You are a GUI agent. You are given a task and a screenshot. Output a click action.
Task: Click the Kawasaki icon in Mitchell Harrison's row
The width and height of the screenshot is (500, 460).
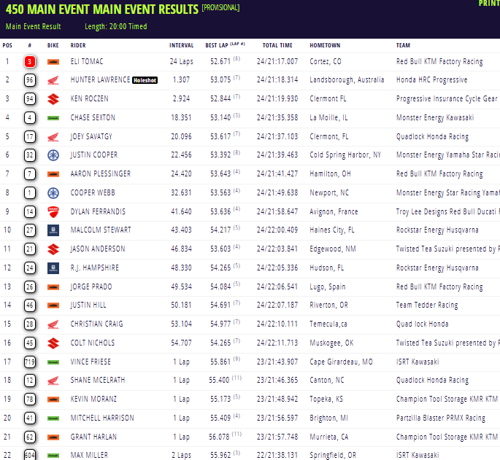coord(53,418)
